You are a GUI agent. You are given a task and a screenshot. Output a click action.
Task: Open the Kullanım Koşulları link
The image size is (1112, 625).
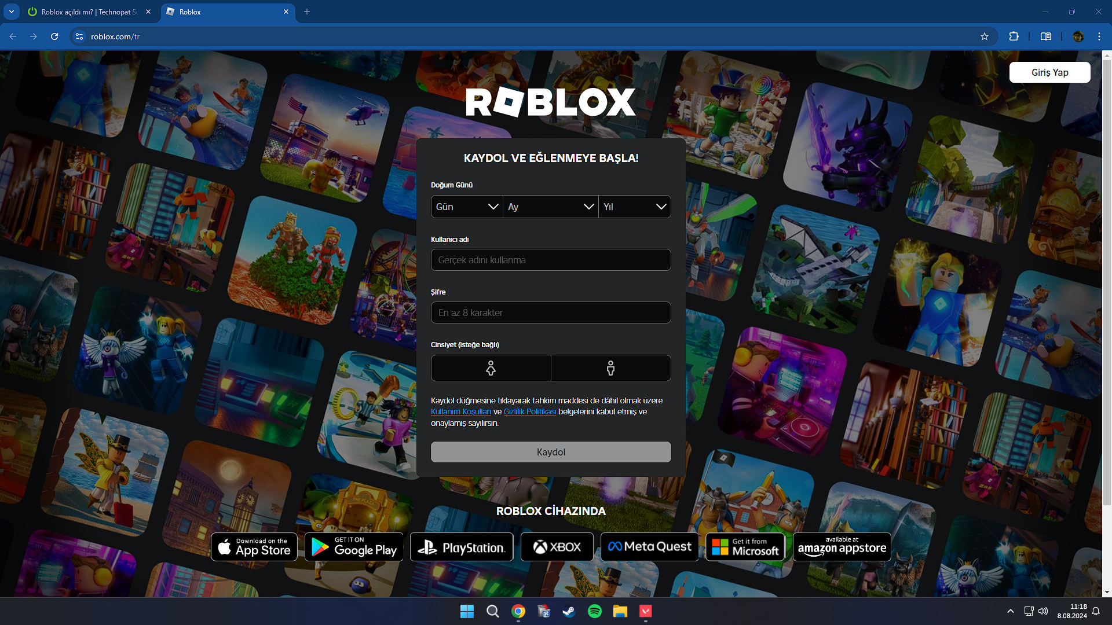[460, 412]
